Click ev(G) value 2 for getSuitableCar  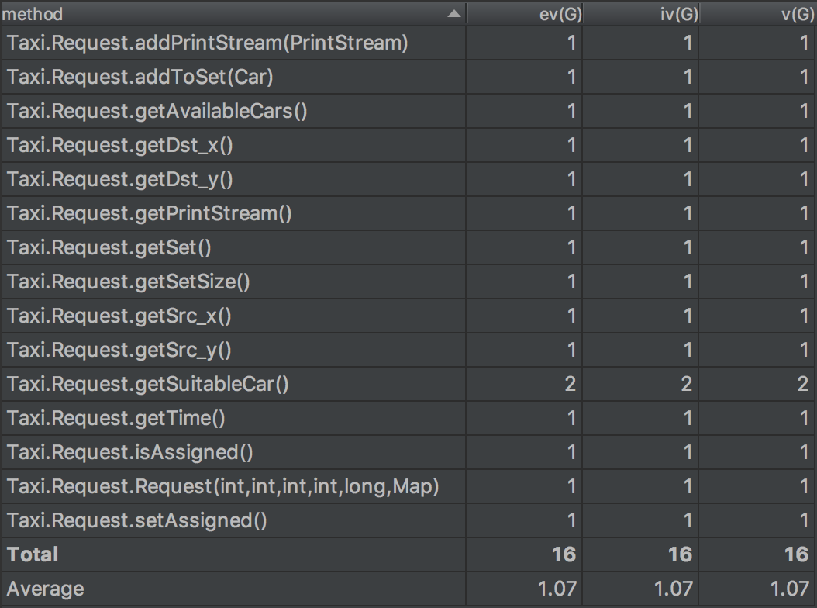[570, 384]
